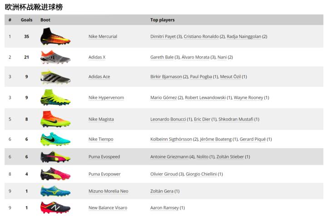The height and width of the screenshot is (216, 327).
Task: Open the Adidas X boot link
Action: pos(97,57)
